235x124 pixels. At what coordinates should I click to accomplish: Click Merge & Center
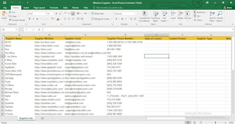point(101,19)
